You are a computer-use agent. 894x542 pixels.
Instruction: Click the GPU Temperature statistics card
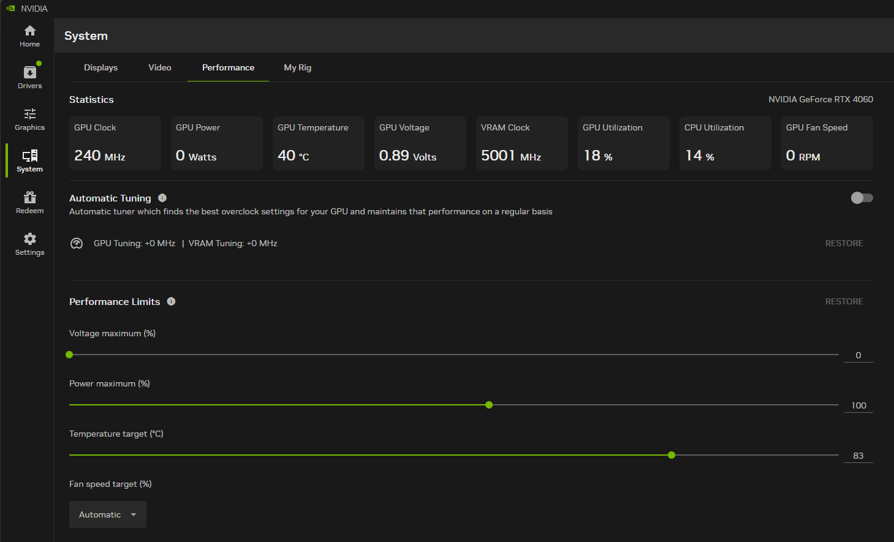coord(319,143)
